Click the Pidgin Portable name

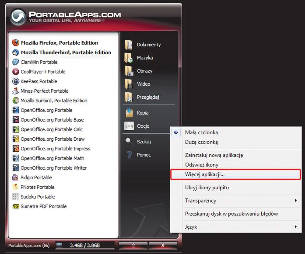(x=36, y=177)
